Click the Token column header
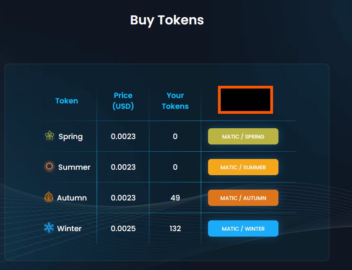The image size is (352, 270). coord(67,101)
